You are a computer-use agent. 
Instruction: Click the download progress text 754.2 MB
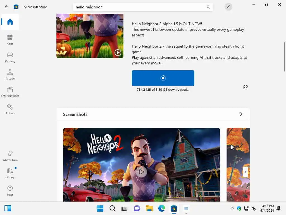tap(163, 90)
